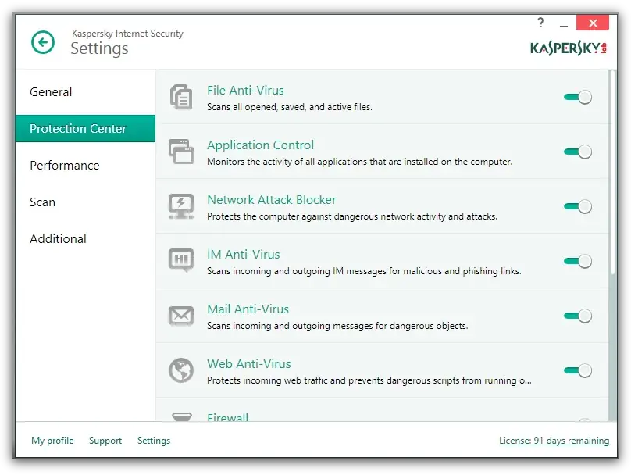Image resolution: width=631 pixels, height=475 pixels.
Task: Click 'Monitors the activity of all applications' description
Action: pyautogui.click(x=359, y=162)
